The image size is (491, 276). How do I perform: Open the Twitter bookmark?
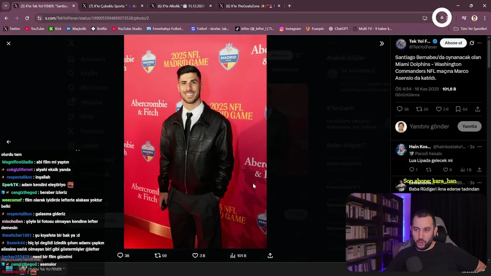[12, 29]
